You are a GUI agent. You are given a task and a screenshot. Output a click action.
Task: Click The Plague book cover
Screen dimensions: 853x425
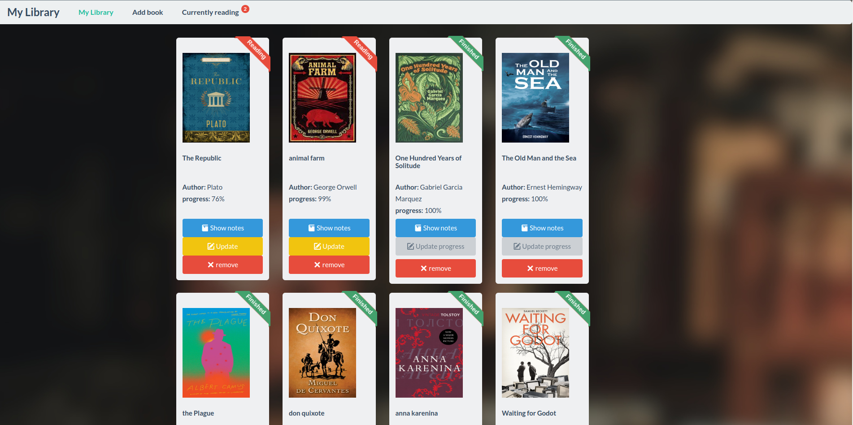(x=216, y=353)
